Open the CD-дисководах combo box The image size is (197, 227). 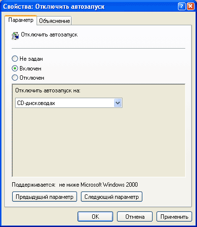tap(69, 103)
